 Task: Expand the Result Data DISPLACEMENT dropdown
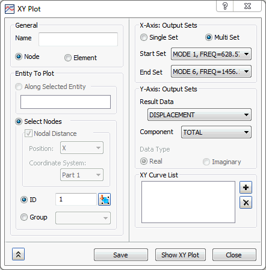pos(199,115)
